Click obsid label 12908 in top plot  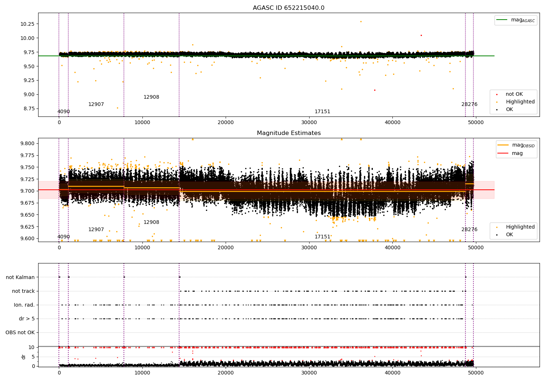151,97
